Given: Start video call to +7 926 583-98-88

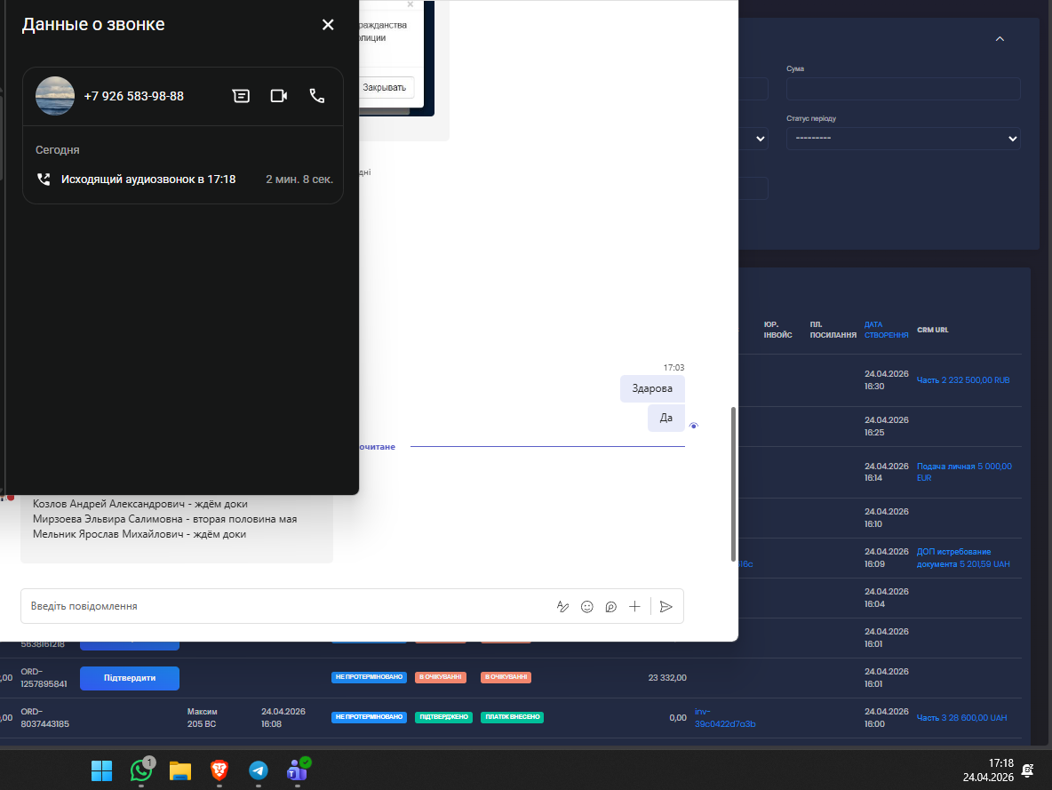Looking at the screenshot, I should (x=279, y=96).
